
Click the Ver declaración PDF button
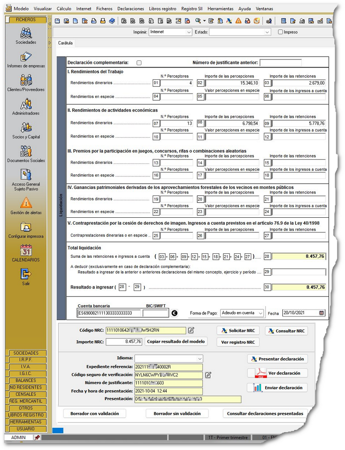coord(278,373)
